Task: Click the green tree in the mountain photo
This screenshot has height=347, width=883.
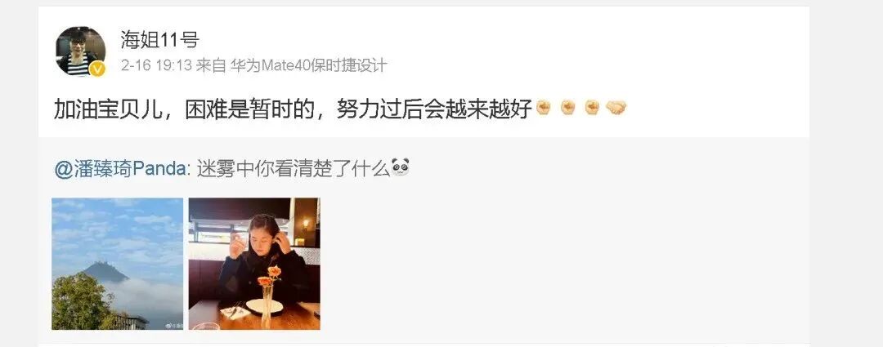Action: tap(80, 301)
